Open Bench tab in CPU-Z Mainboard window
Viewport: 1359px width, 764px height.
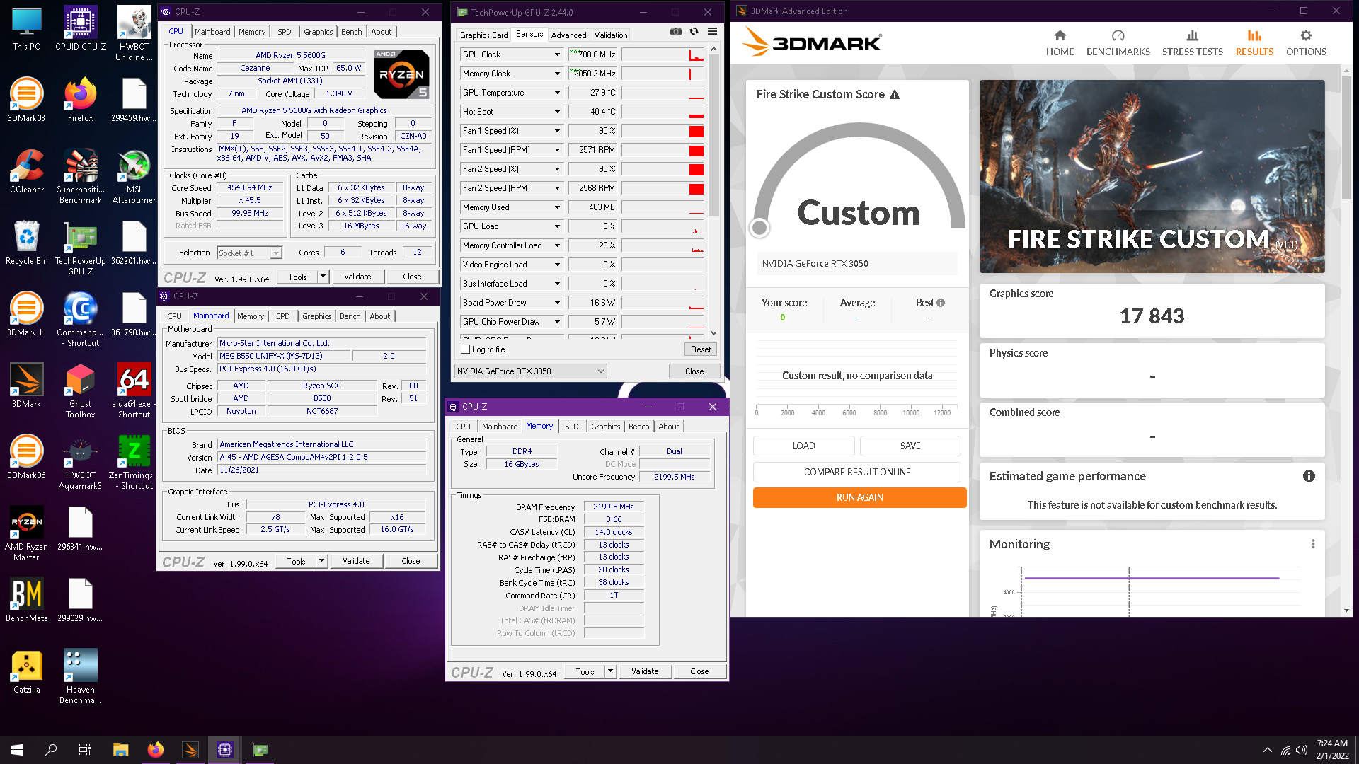tap(350, 316)
